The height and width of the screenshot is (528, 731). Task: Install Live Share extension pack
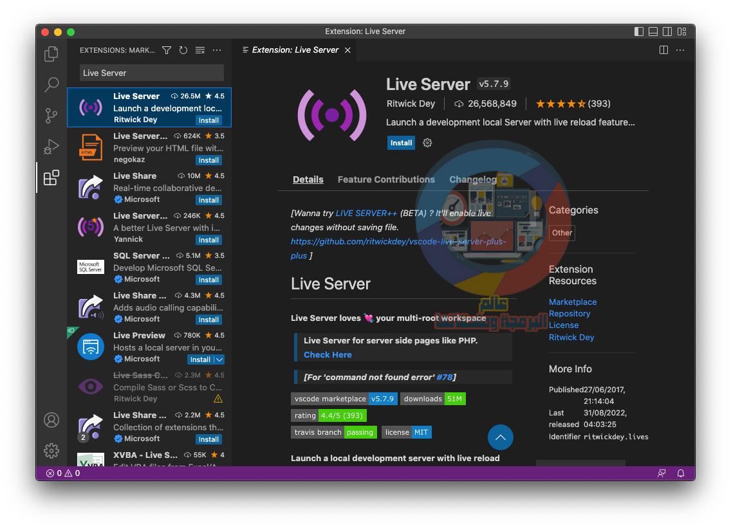pos(208,439)
